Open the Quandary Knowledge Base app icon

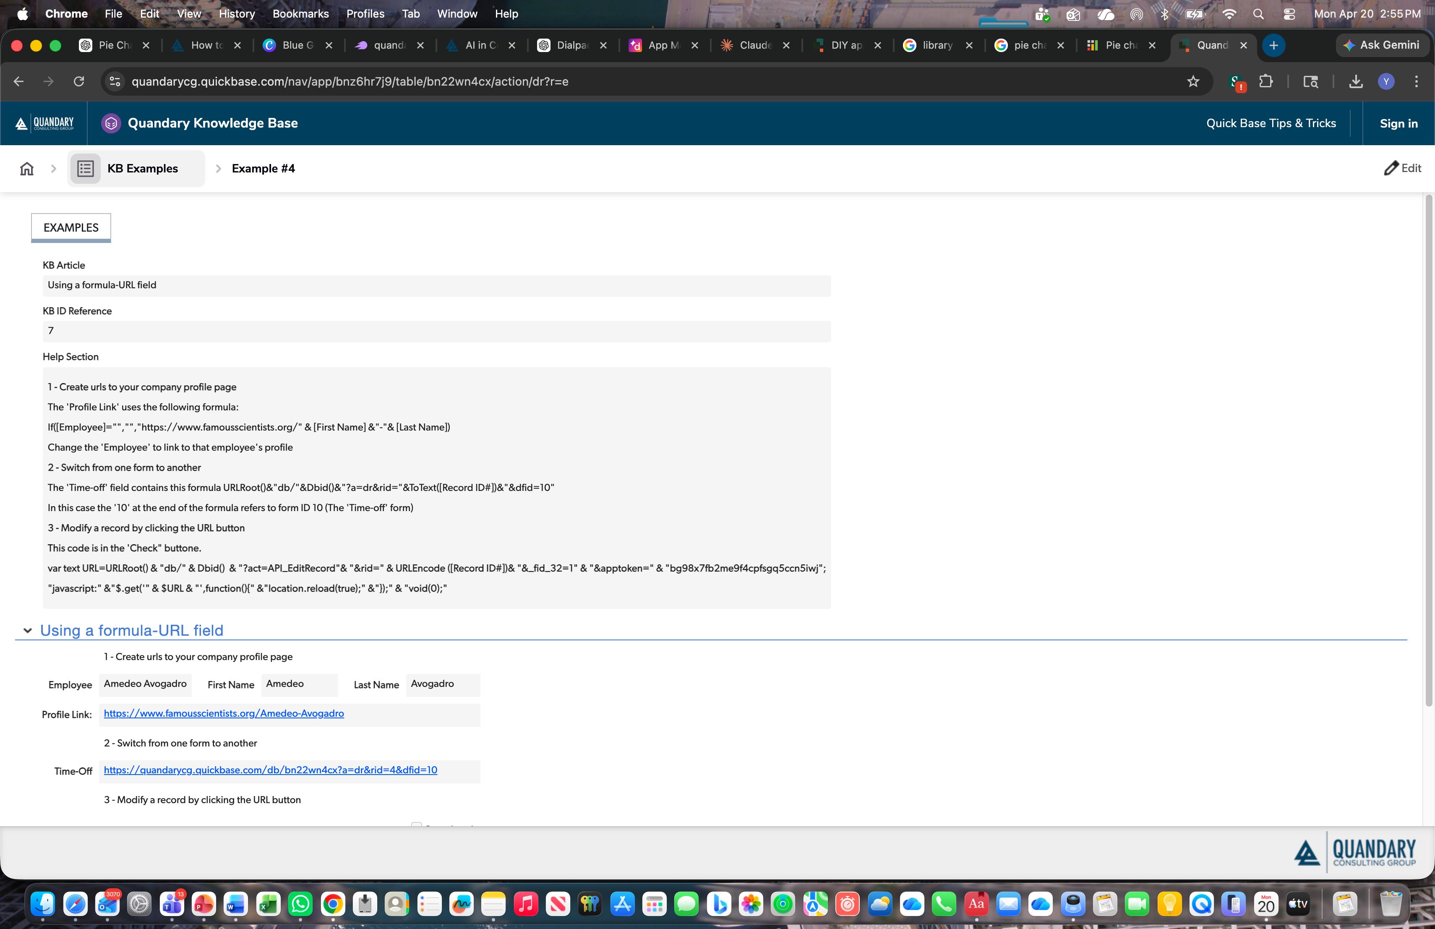(x=111, y=124)
